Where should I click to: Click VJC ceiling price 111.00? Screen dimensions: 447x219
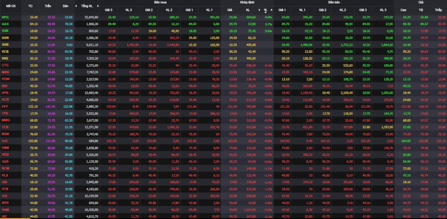pos(51,140)
